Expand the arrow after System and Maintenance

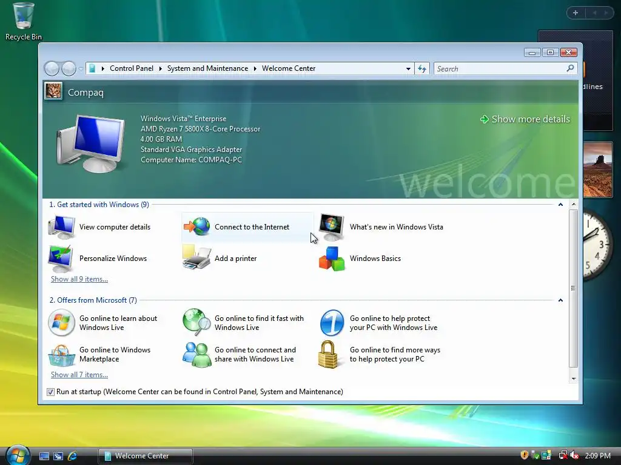pos(255,69)
